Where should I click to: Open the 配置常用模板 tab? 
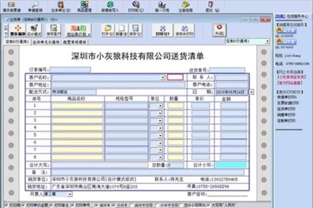tap(75, 42)
